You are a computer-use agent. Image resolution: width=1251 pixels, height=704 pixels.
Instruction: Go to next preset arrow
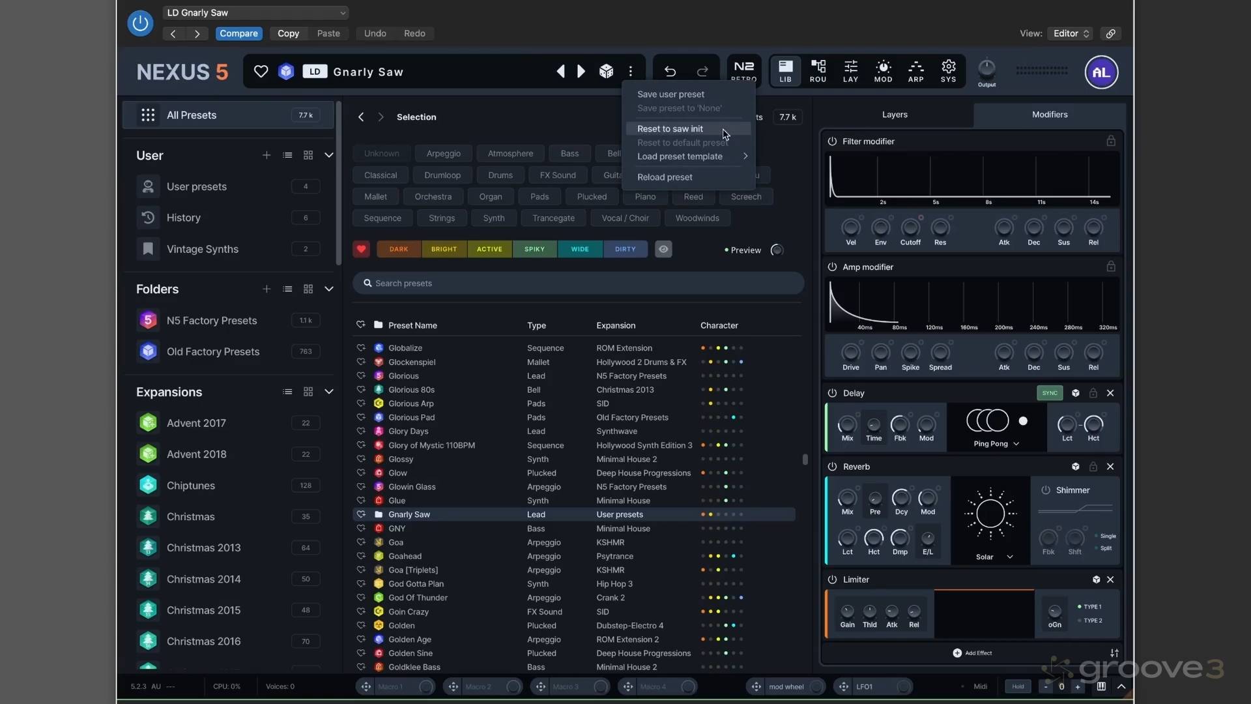point(581,72)
